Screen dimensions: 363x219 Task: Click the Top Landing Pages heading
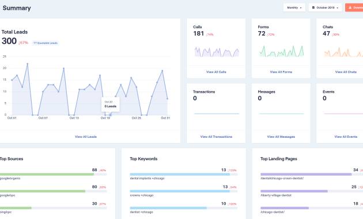click(279, 159)
